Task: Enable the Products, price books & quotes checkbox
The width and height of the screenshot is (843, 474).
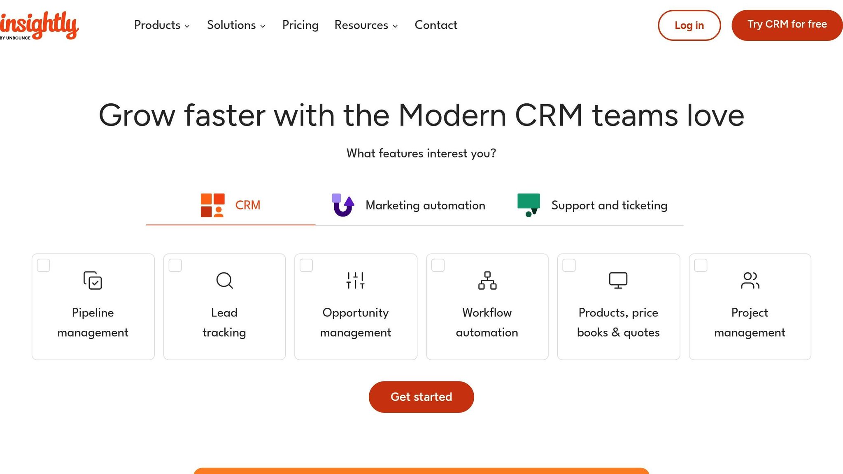Action: click(x=569, y=265)
